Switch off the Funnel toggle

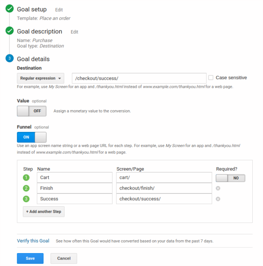(x=32, y=137)
